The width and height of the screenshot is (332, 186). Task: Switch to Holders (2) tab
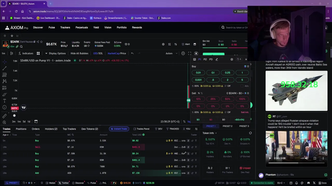click(x=51, y=129)
